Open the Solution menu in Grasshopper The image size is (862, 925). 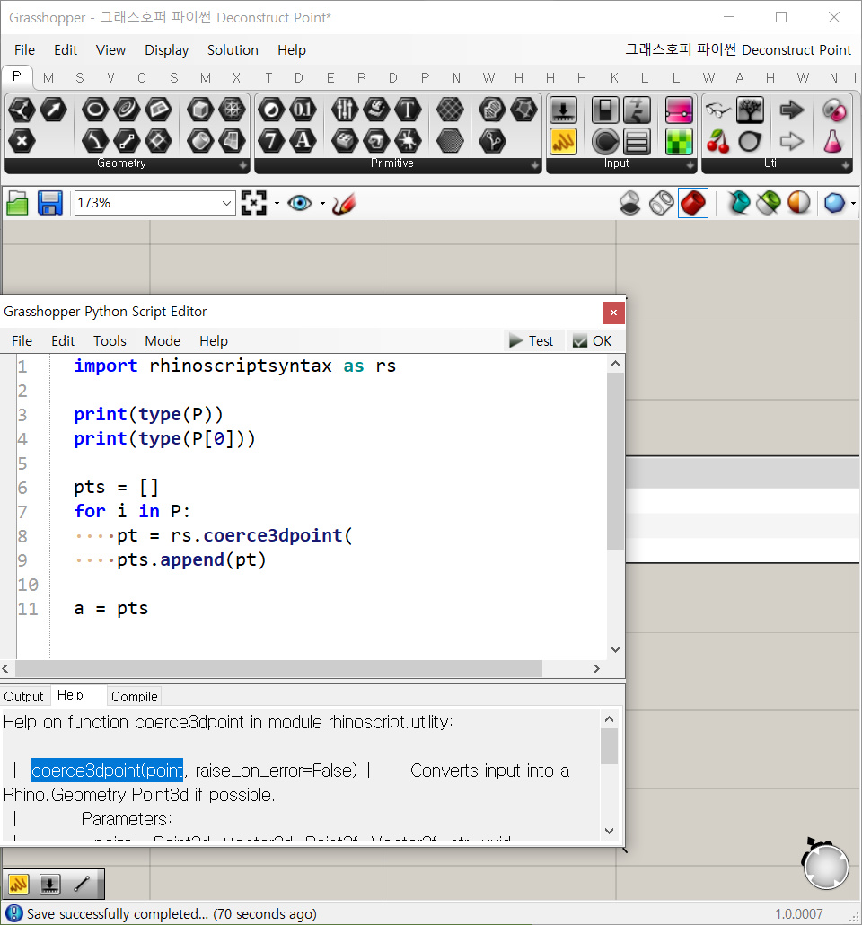[233, 50]
